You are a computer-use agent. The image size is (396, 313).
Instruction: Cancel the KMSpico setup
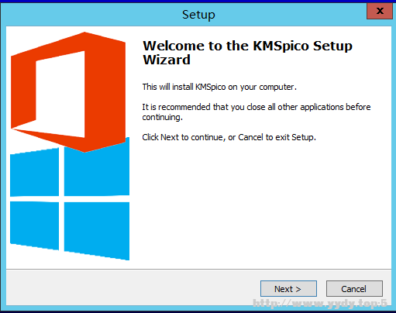click(354, 289)
